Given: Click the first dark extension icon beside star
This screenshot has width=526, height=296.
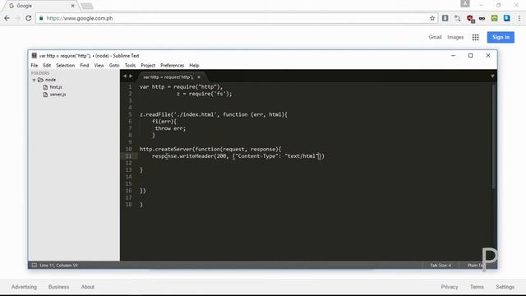Looking at the screenshot, I should [x=445, y=18].
